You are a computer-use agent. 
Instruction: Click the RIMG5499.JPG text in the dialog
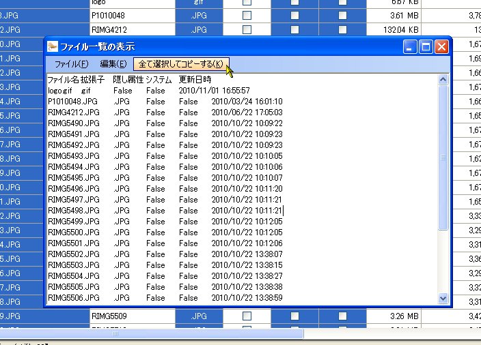(74, 222)
